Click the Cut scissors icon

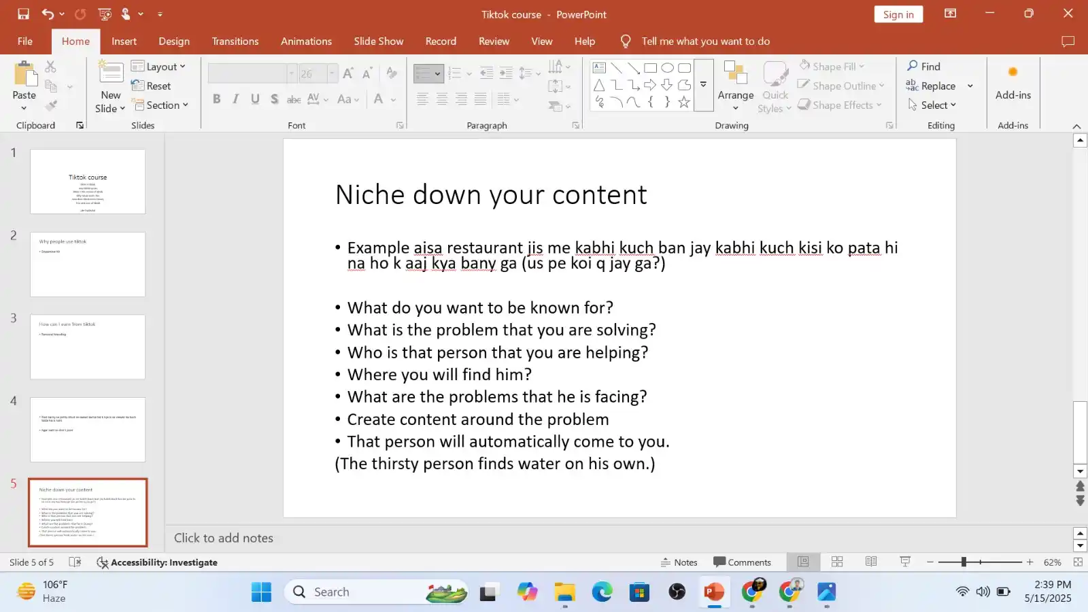(51, 67)
